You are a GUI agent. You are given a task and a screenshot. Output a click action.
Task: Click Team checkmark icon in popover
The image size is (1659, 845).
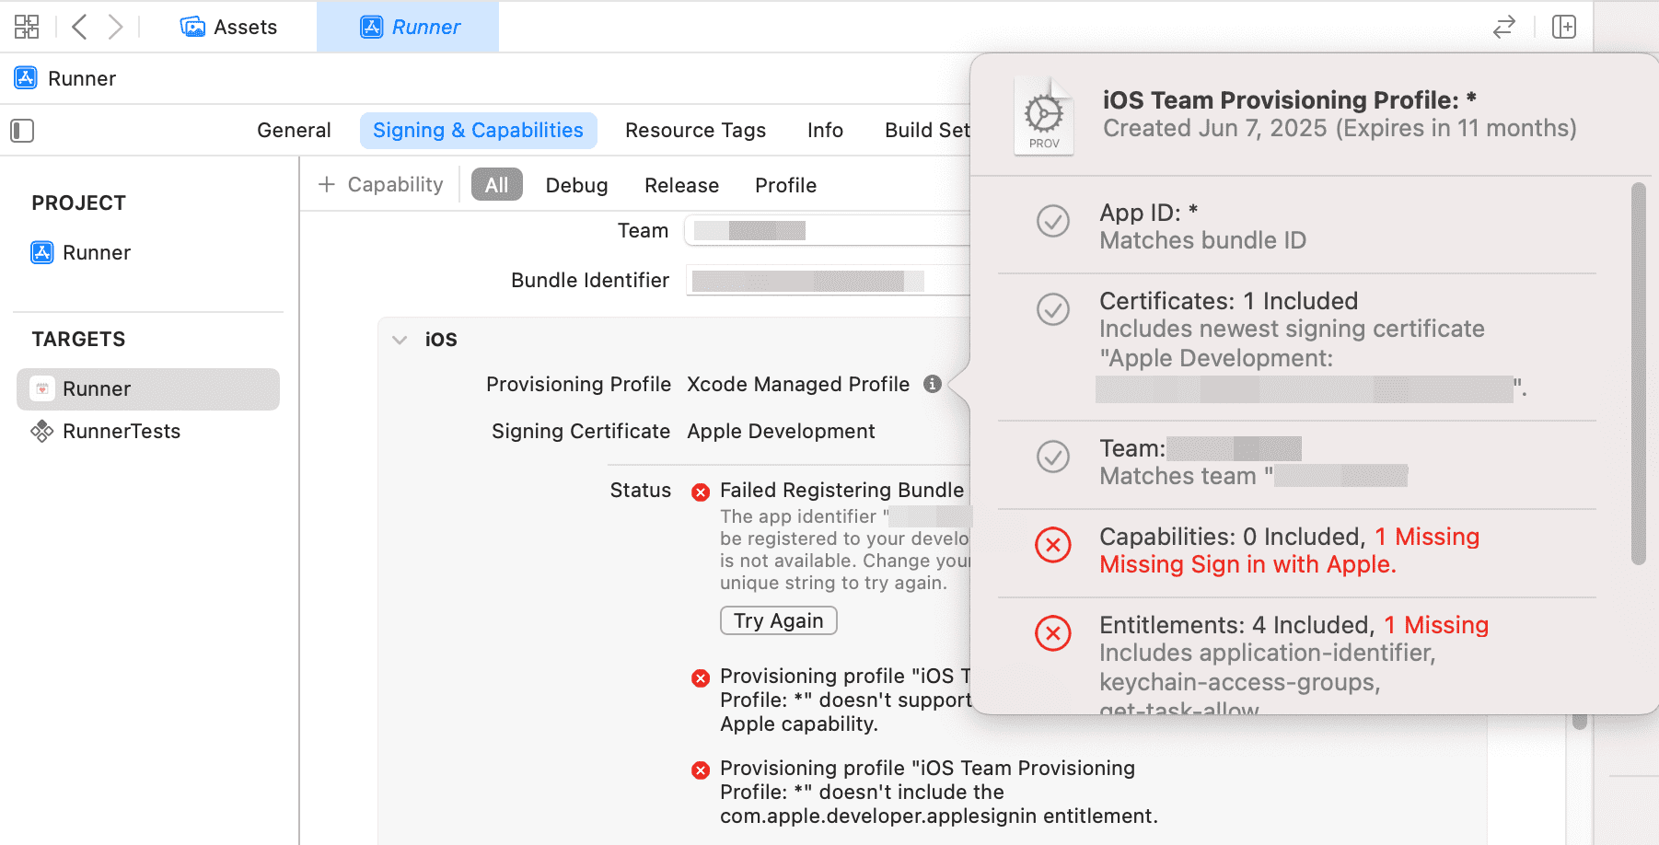tap(1053, 456)
